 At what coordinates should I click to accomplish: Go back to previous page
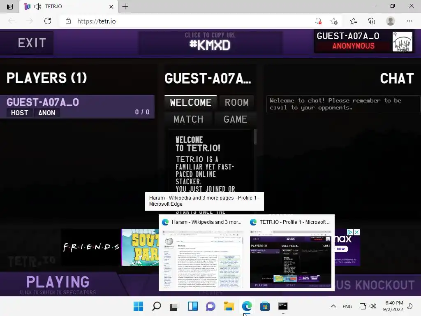12,21
